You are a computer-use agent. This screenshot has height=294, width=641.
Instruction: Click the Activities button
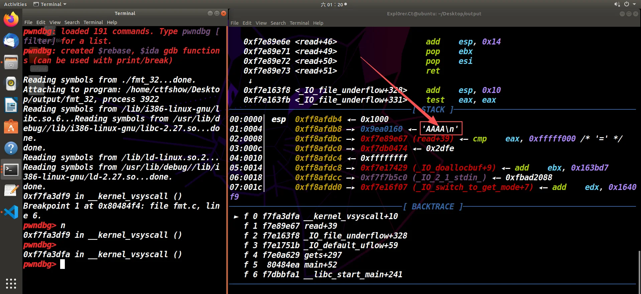[x=15, y=4]
